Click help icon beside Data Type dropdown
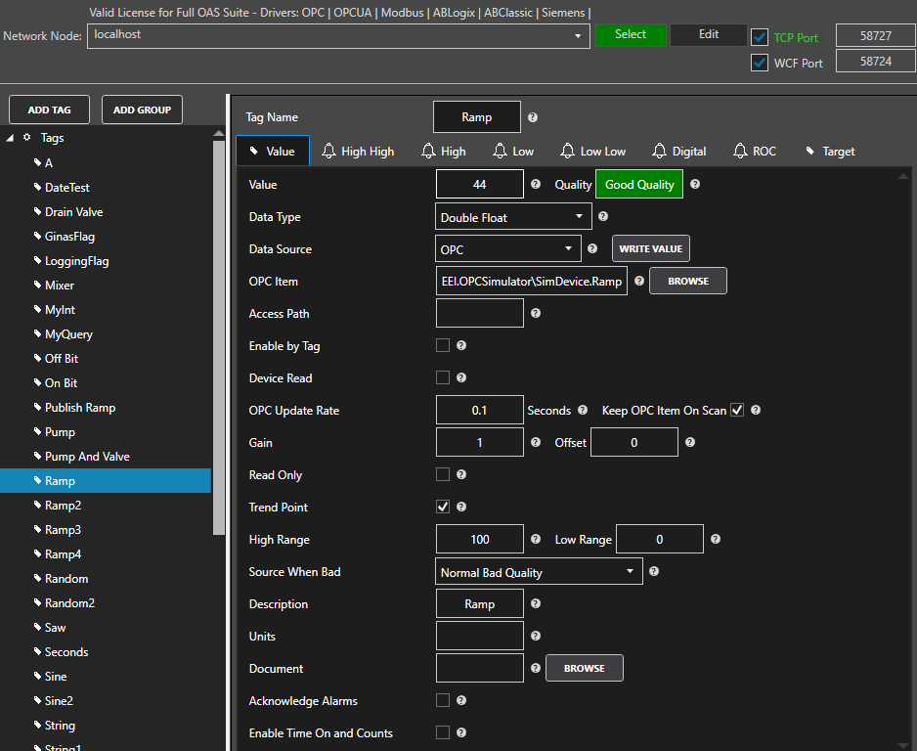Image resolution: width=917 pixels, height=751 pixels. click(603, 217)
